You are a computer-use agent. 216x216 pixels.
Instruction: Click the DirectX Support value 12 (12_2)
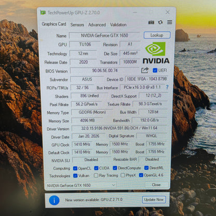pyautogui.click(x=153, y=96)
